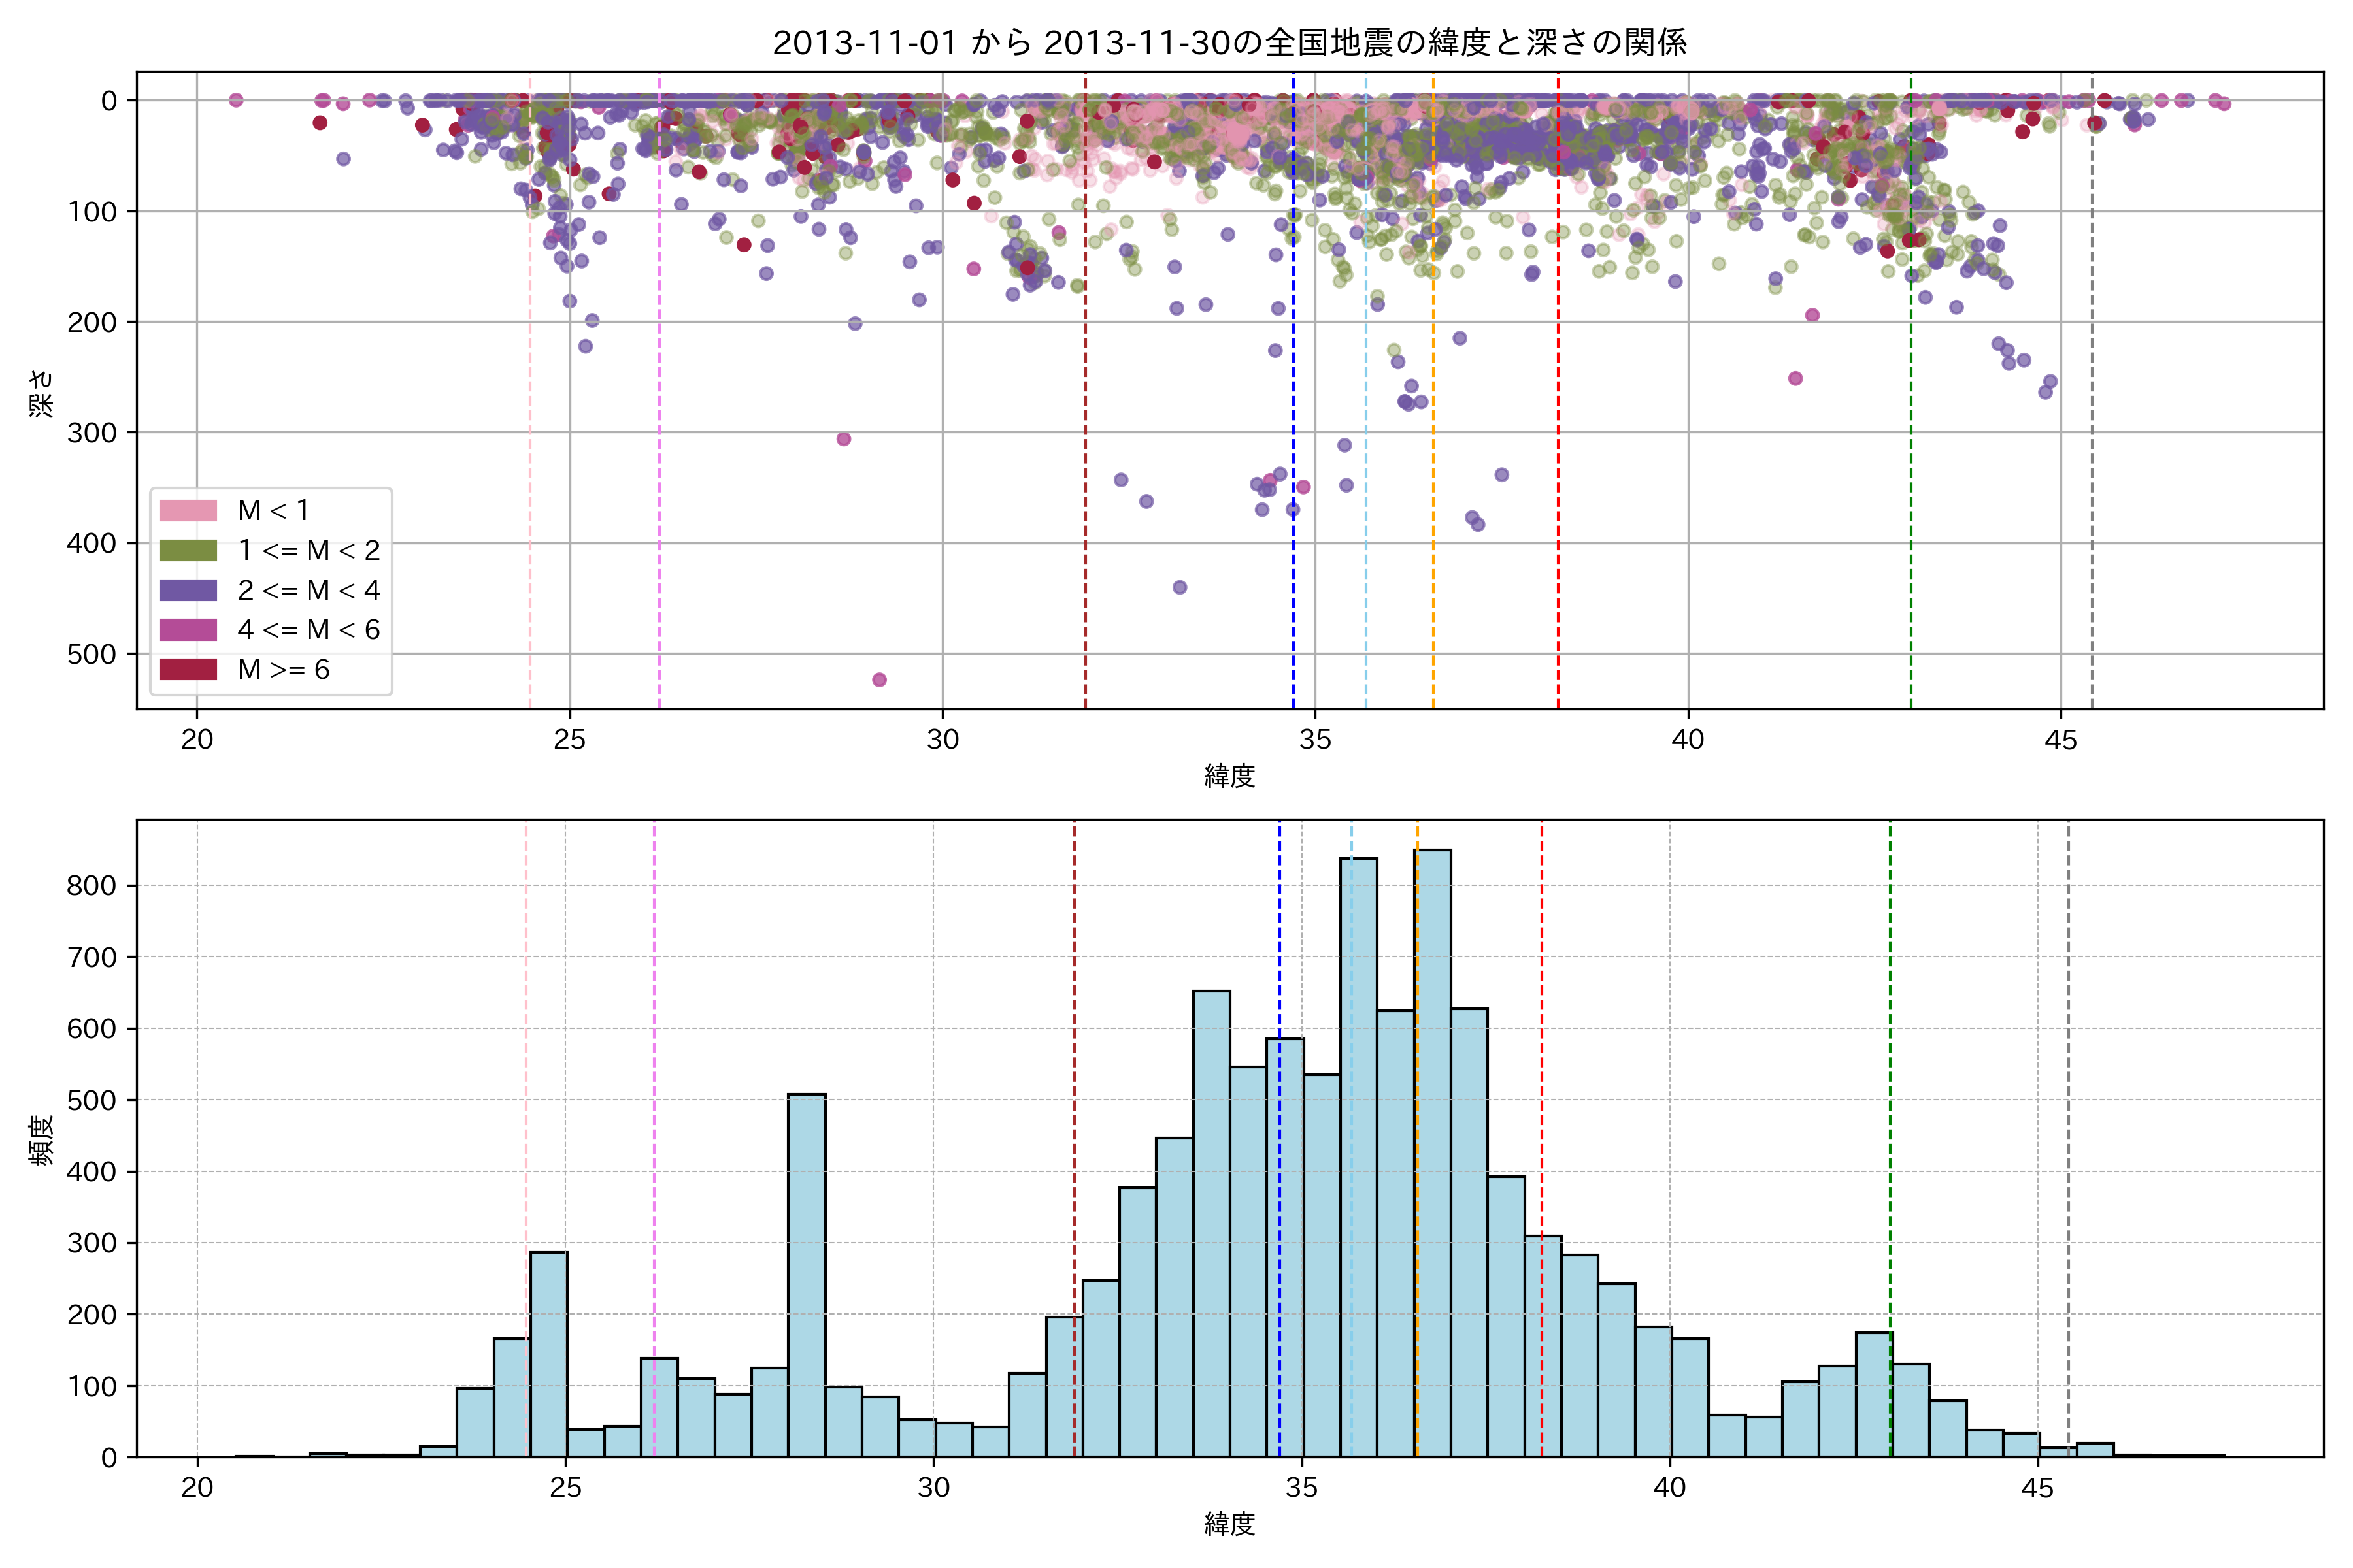Click the crimson M >= 6 legend swatch

[x=188, y=669]
